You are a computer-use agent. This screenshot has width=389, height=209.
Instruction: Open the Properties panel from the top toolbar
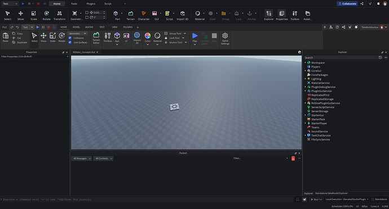(x=282, y=15)
